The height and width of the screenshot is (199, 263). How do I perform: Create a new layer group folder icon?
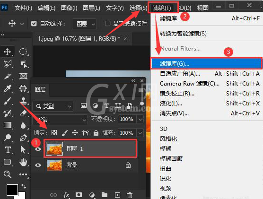tap(105, 195)
